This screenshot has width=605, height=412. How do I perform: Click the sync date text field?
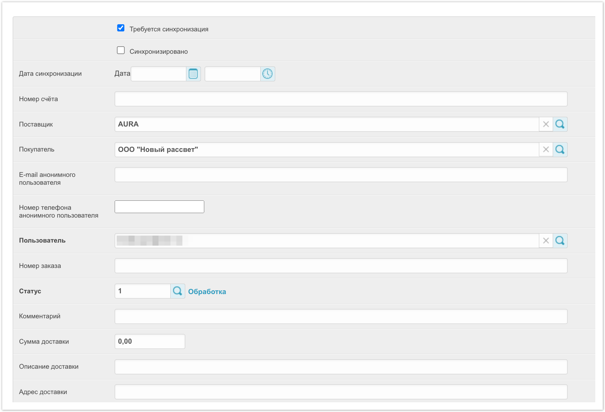(x=158, y=74)
